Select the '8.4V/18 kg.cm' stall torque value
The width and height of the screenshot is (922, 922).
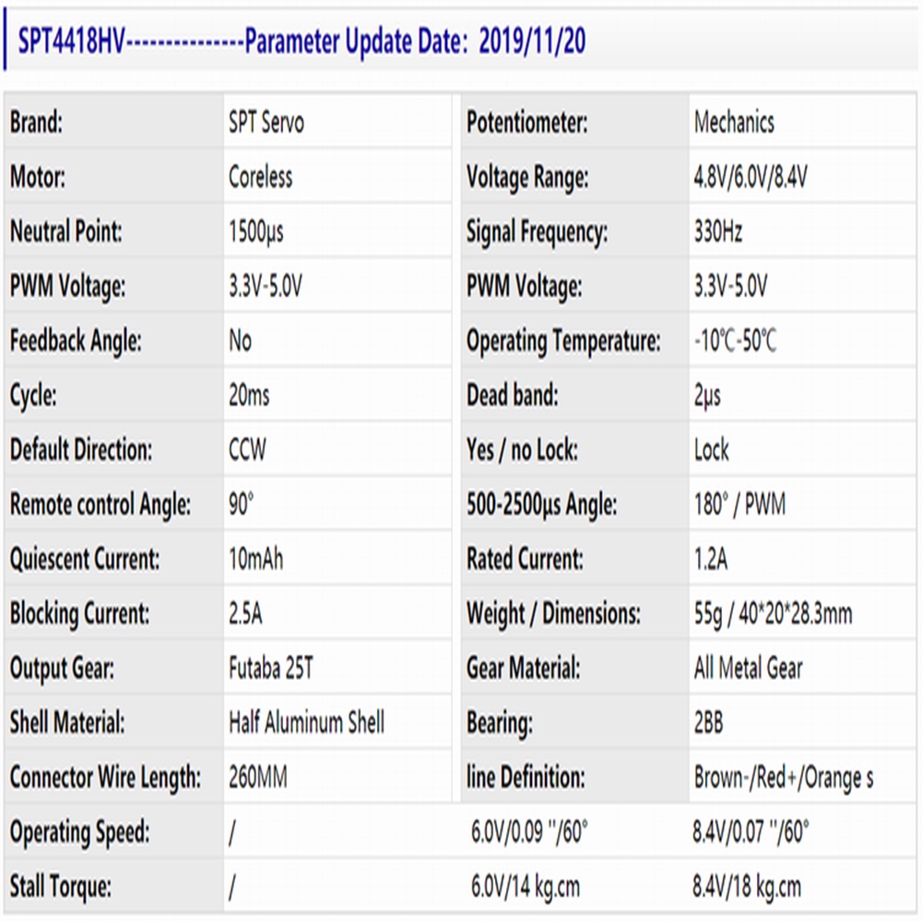tap(747, 887)
